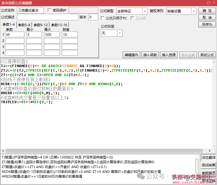The image size is (217, 185).
Task: Click the comment {阳线不涨停且有上影线}
Action: [x=26, y=80]
